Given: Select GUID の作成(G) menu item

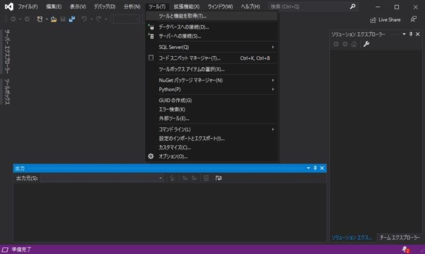Looking at the screenshot, I should click(x=211, y=100).
